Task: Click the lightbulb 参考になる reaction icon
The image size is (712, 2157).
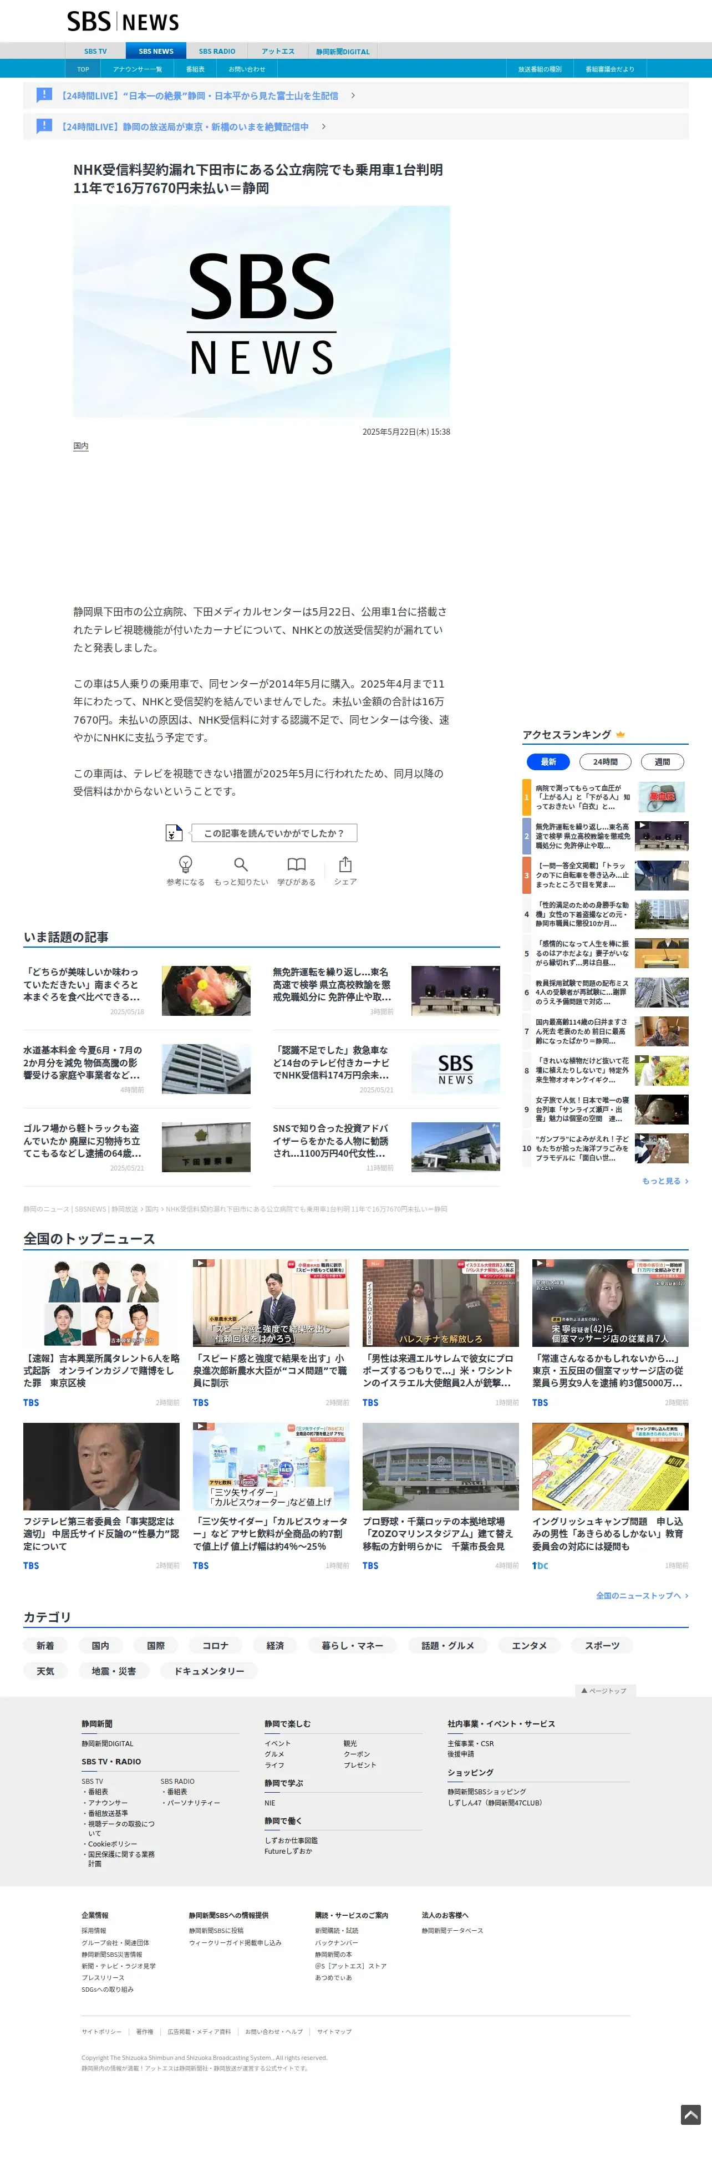Action: pos(185,863)
